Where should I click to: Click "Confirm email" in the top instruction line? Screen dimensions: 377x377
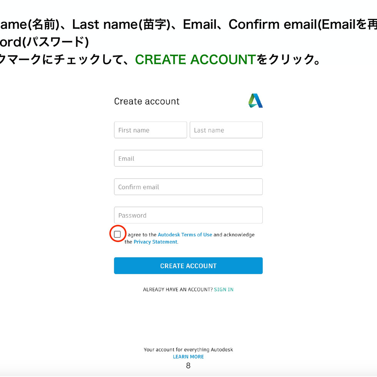point(275,25)
